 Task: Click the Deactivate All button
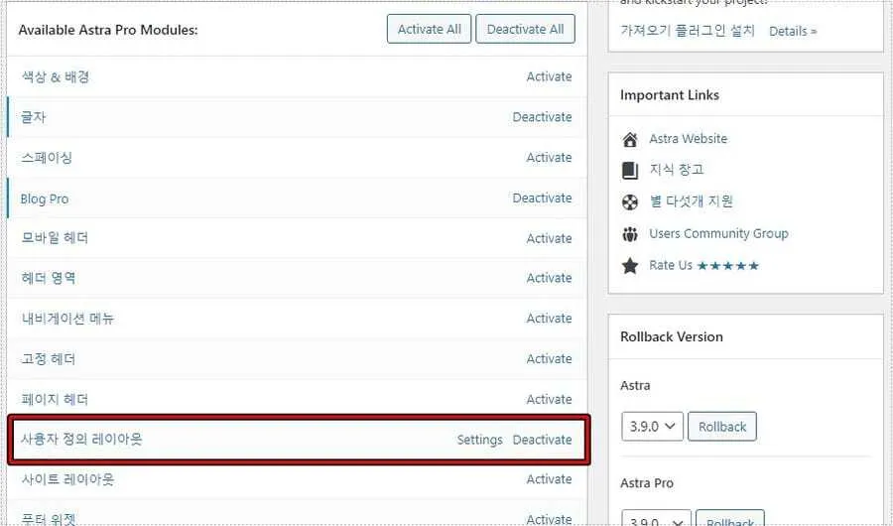coord(525,29)
